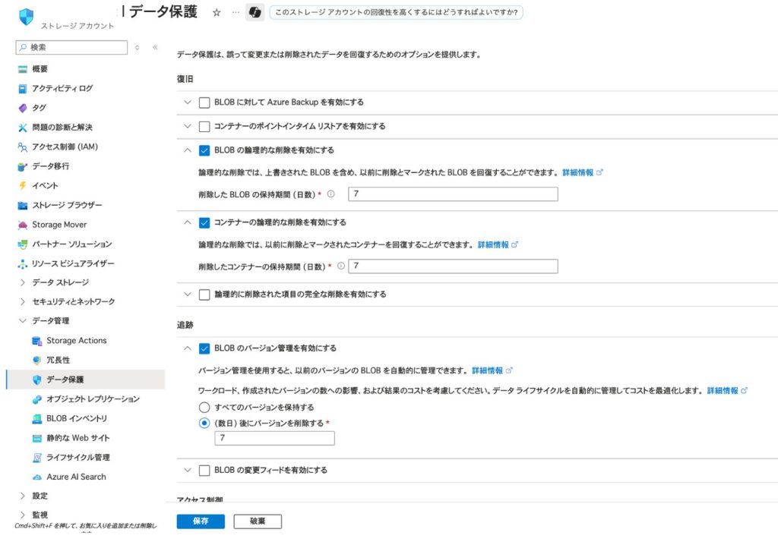The image size is (778, 545).
Task: Expand コンテナーのポイントインタイム リストア section chevron
Action: coord(188,126)
